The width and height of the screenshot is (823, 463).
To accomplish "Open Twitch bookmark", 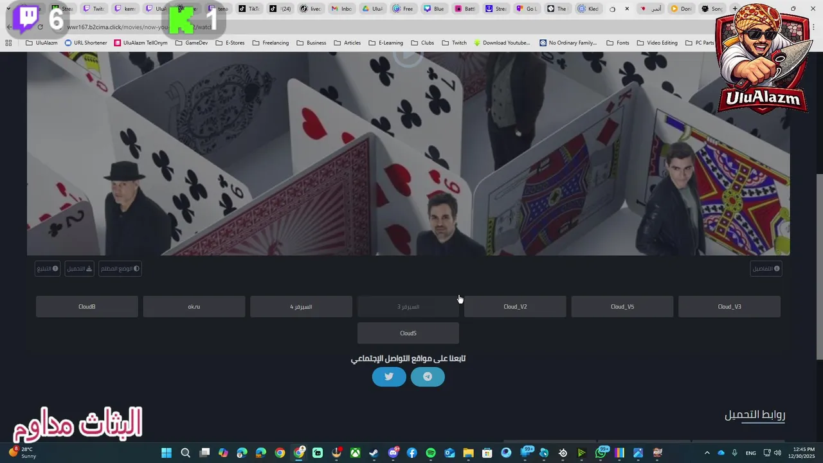I will pos(454,43).
